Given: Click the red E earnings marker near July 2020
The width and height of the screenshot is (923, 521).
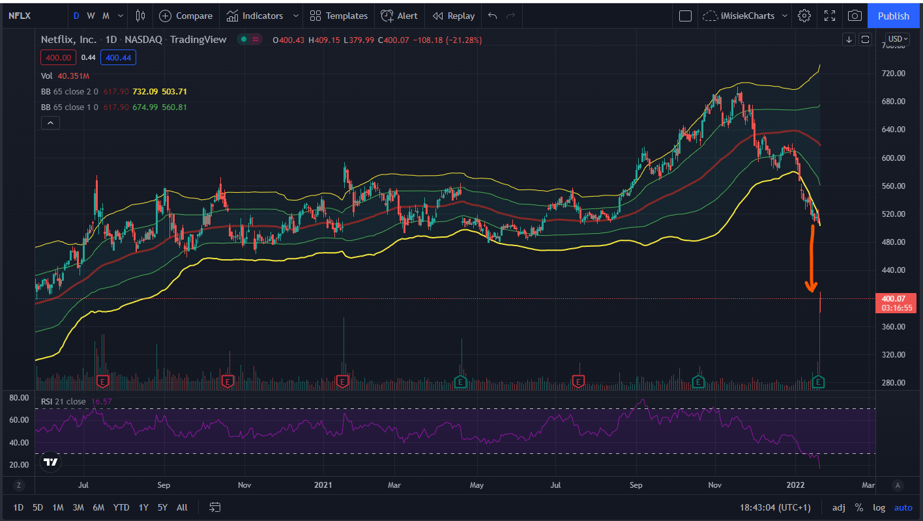Looking at the screenshot, I should pyautogui.click(x=102, y=381).
